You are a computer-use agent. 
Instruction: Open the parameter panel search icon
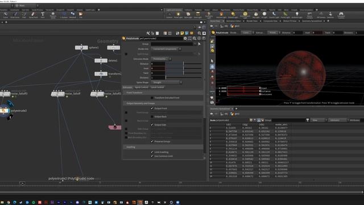click(x=195, y=38)
